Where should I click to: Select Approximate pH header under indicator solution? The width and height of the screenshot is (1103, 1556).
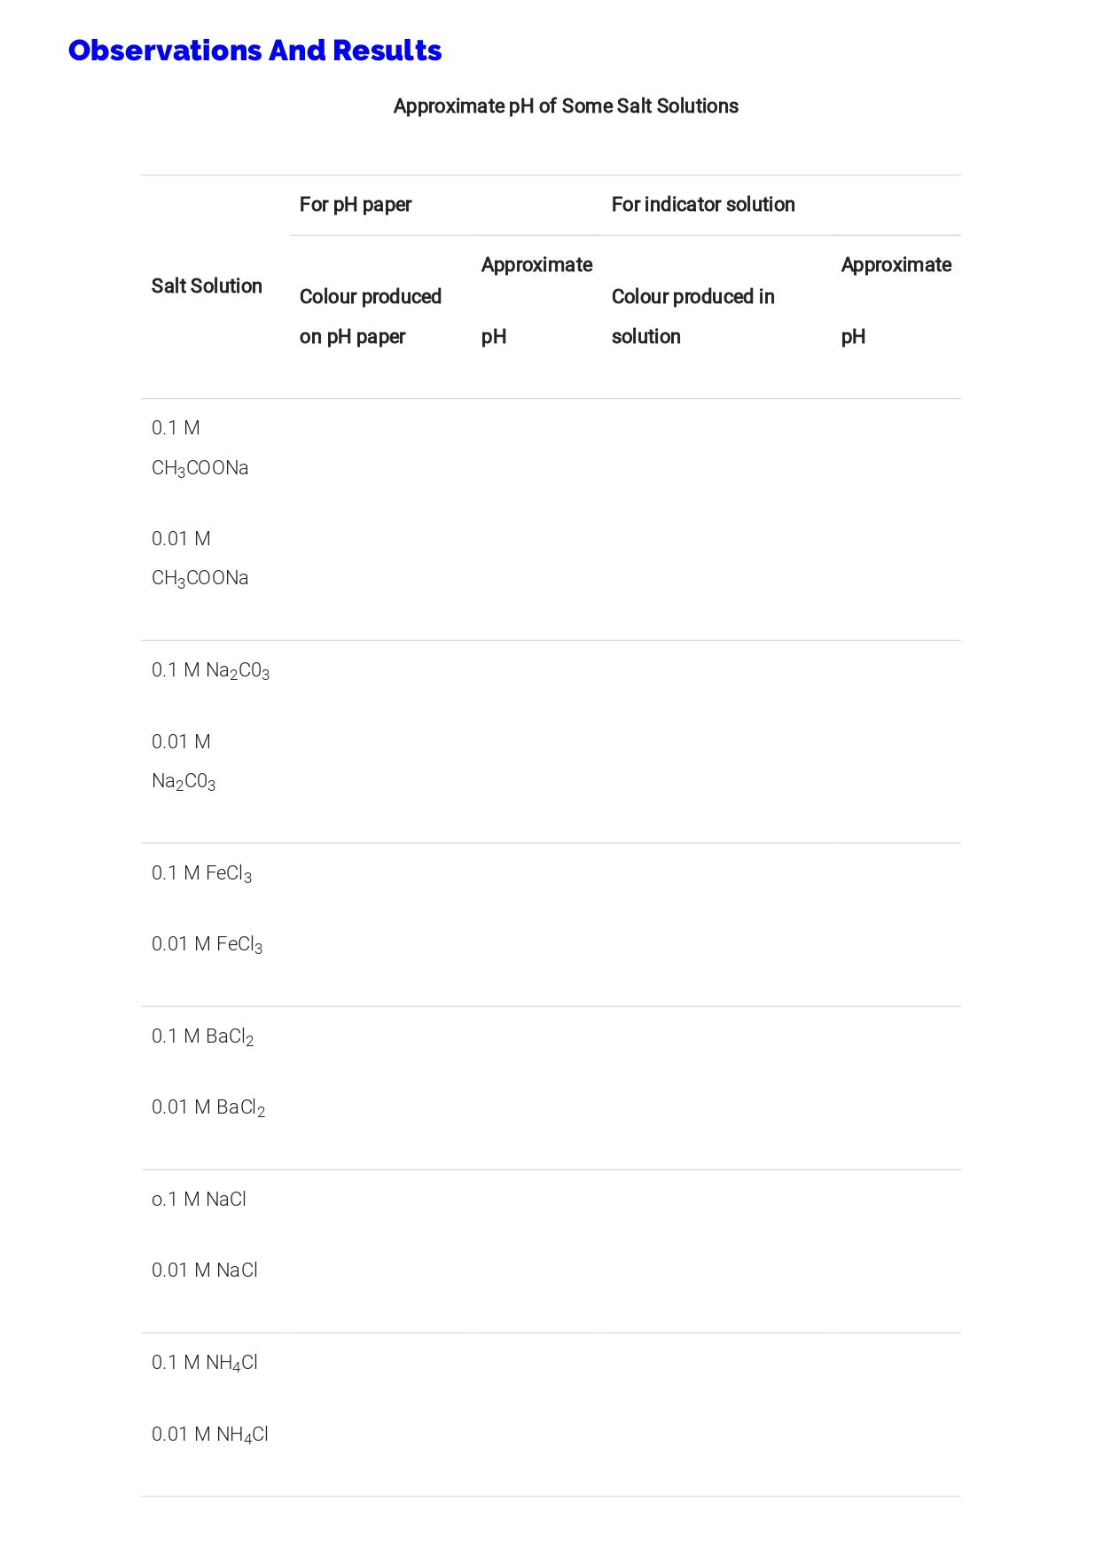pos(896,301)
